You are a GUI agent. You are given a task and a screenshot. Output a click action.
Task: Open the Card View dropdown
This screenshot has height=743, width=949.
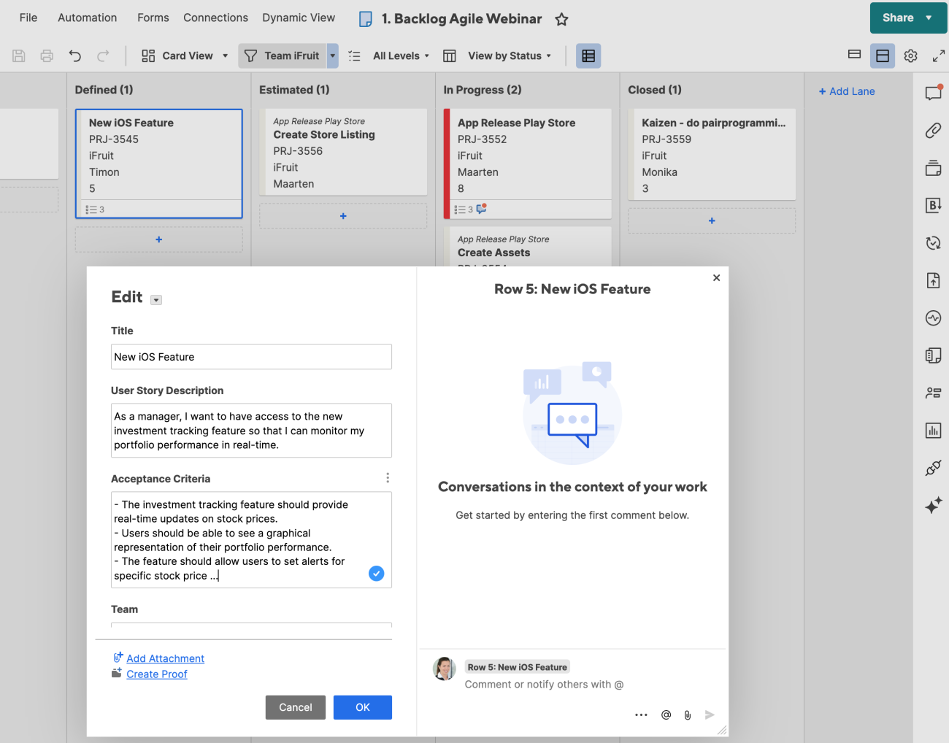pyautogui.click(x=184, y=55)
